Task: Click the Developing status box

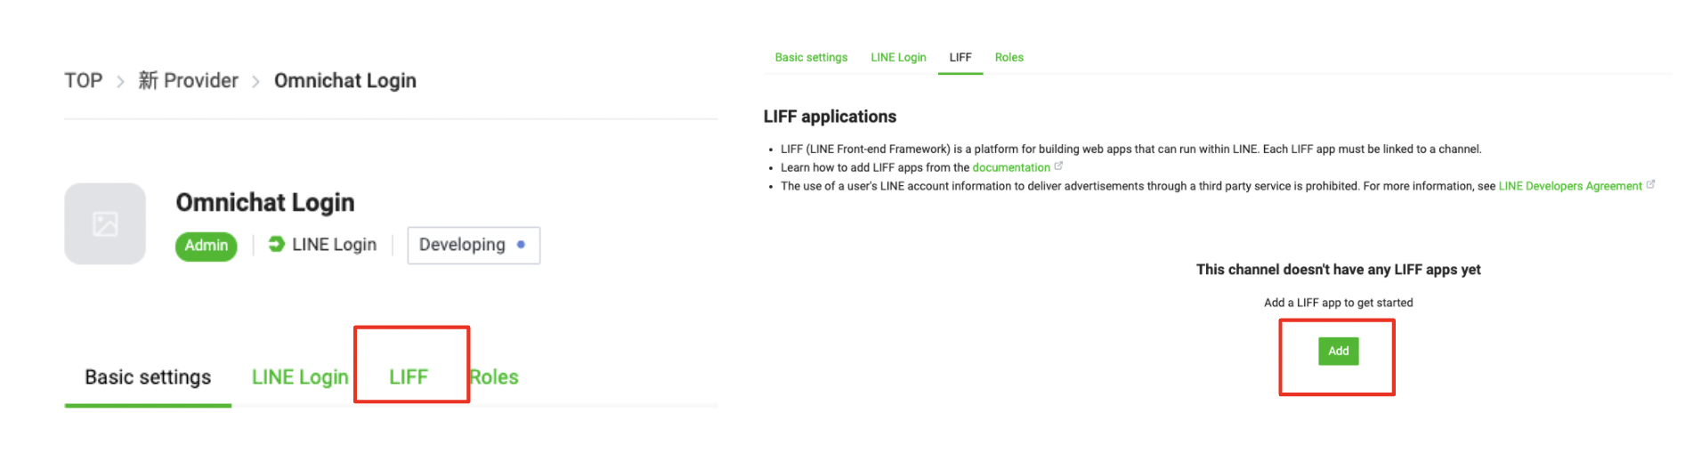Action: click(x=474, y=245)
